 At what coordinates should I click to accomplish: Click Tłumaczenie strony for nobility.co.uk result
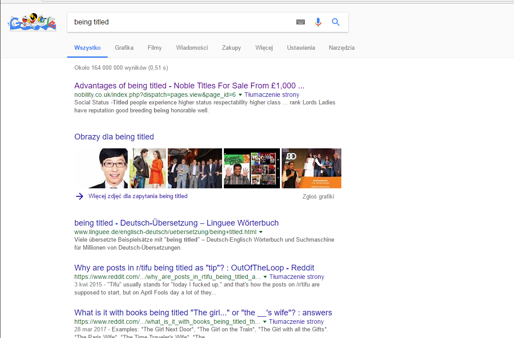click(x=272, y=95)
